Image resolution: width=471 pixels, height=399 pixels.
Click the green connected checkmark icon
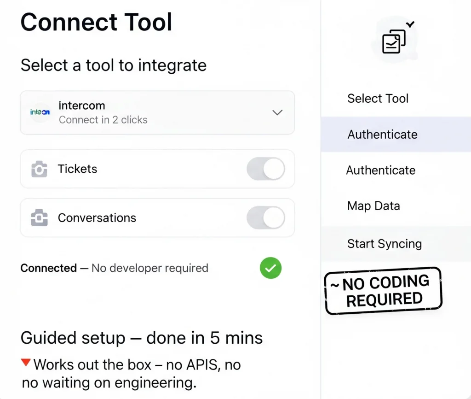pyautogui.click(x=270, y=268)
